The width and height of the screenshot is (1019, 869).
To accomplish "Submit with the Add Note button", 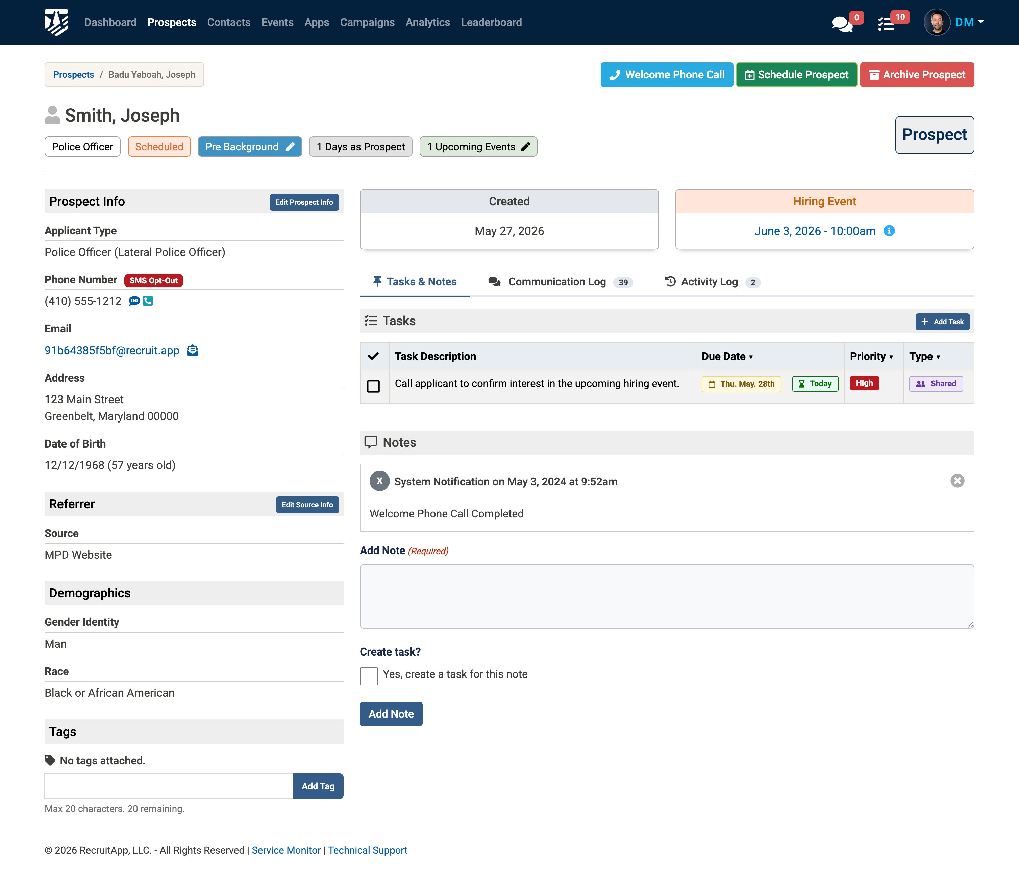I will [x=392, y=714].
